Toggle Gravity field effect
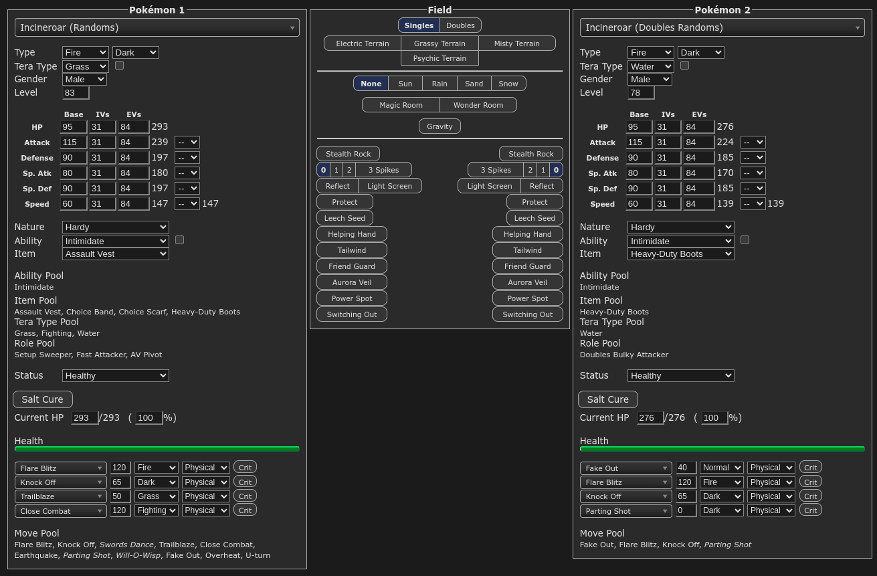The height and width of the screenshot is (576, 877). click(440, 126)
